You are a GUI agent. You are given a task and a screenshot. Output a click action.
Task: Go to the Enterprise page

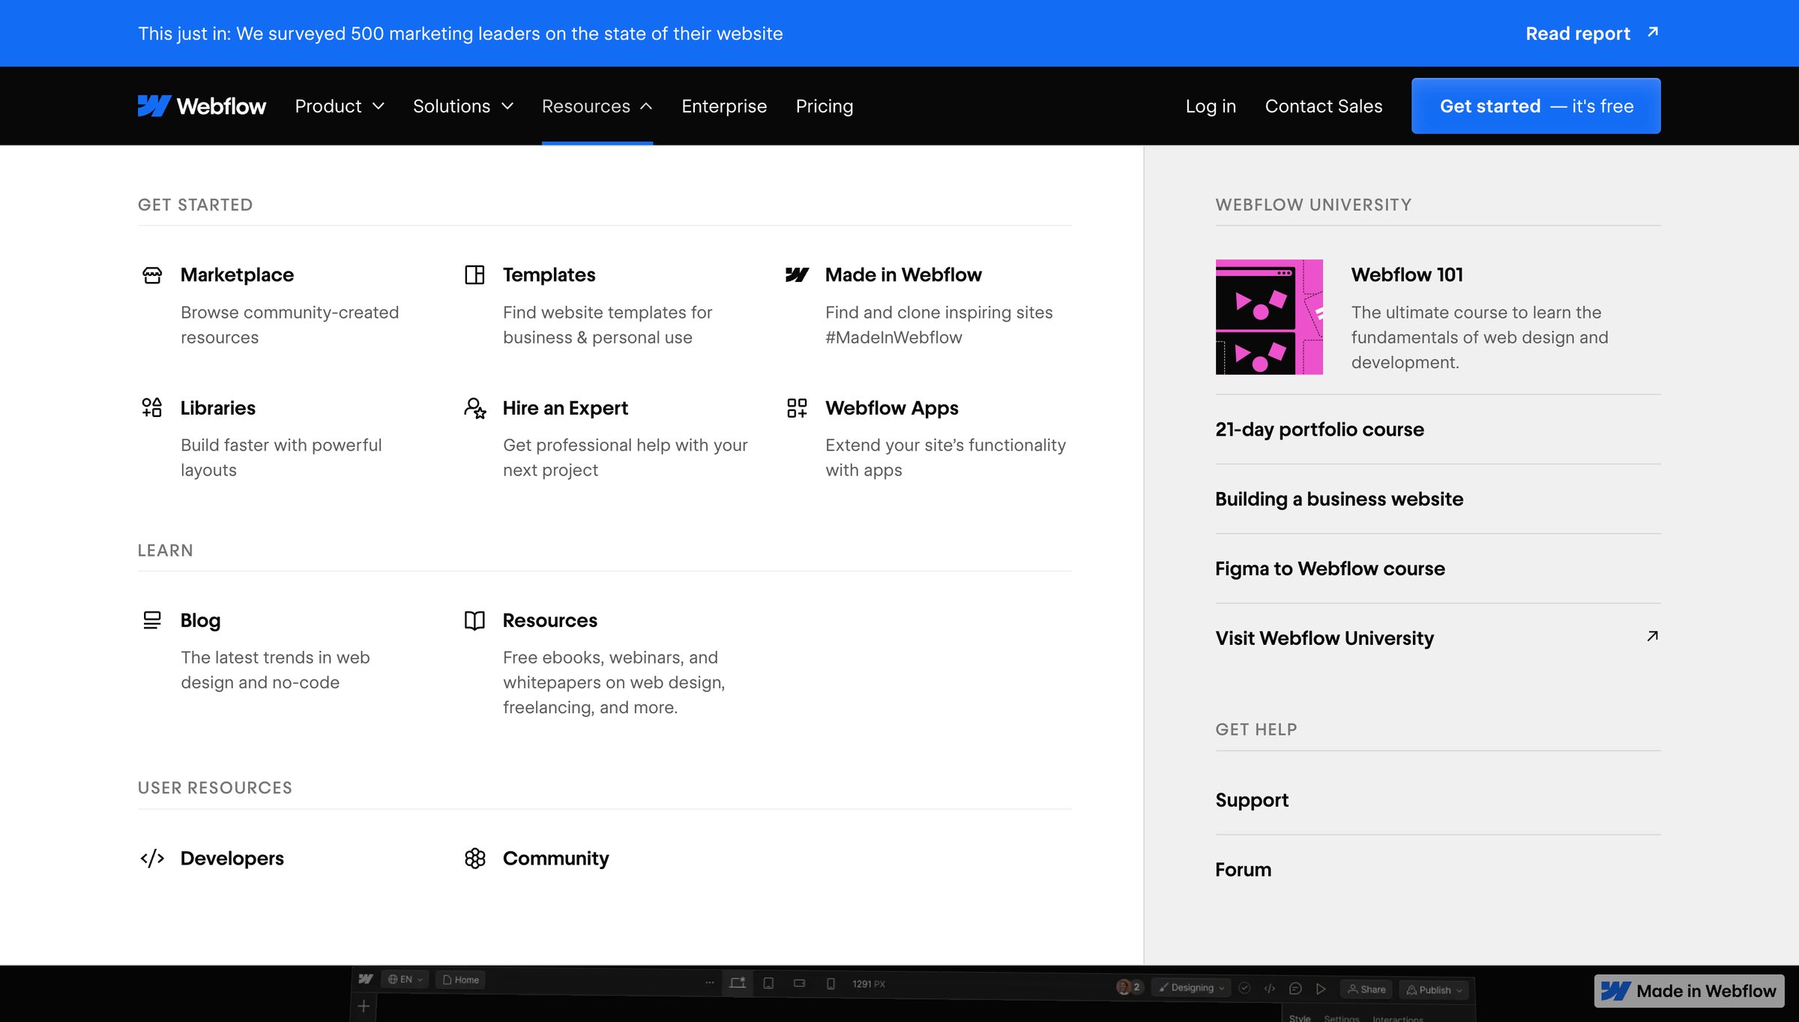pos(724,106)
